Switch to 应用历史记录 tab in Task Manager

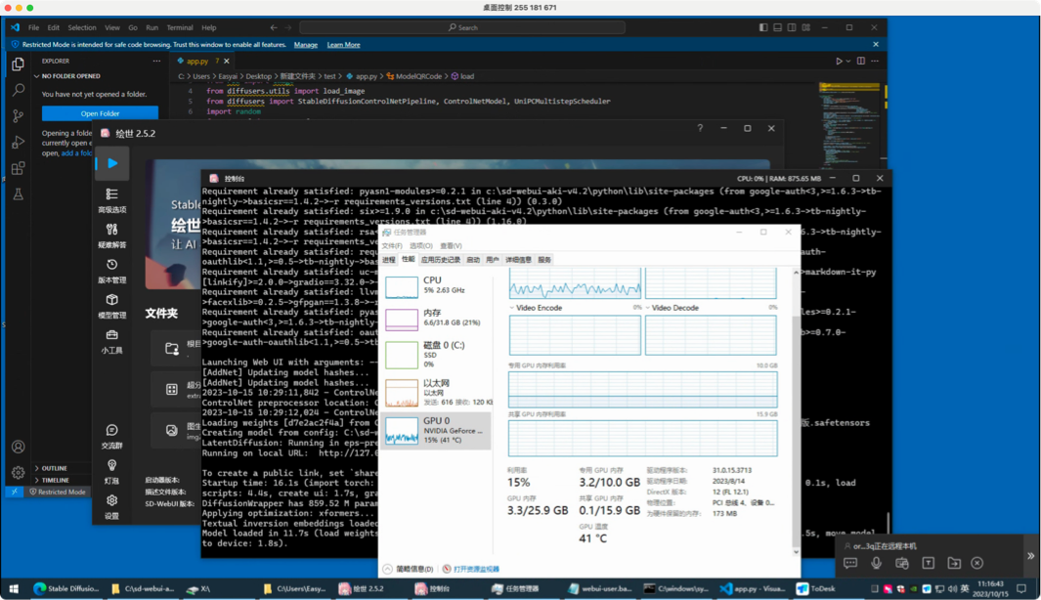pos(440,260)
